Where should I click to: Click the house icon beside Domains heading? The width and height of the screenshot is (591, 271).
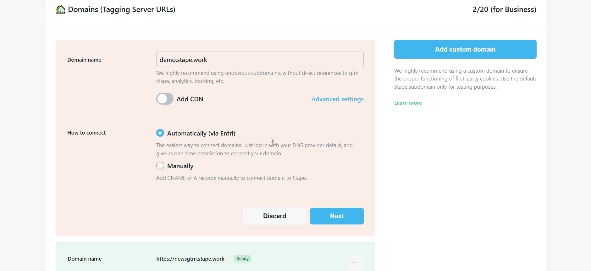coord(60,9)
